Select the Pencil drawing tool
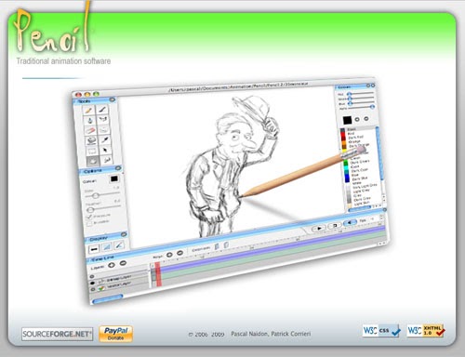 point(88,111)
